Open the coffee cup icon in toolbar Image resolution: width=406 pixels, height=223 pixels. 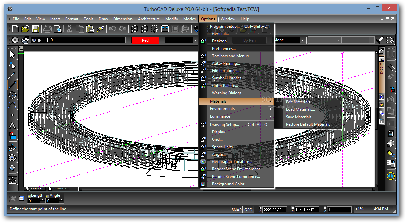point(390,40)
